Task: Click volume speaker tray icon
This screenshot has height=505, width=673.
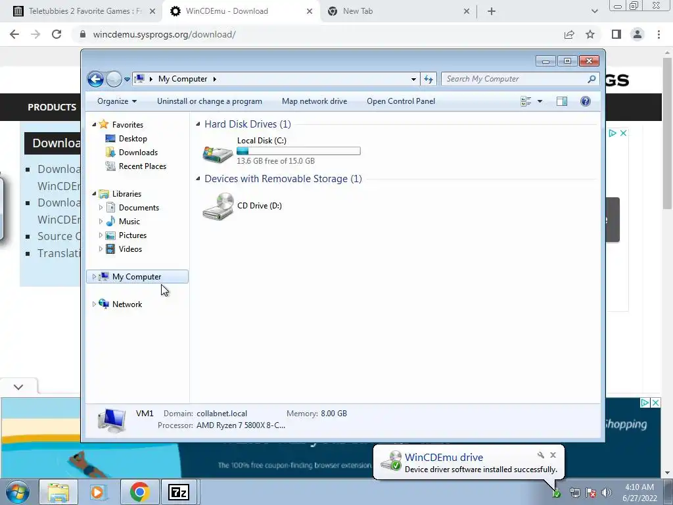Action: pyautogui.click(x=607, y=493)
